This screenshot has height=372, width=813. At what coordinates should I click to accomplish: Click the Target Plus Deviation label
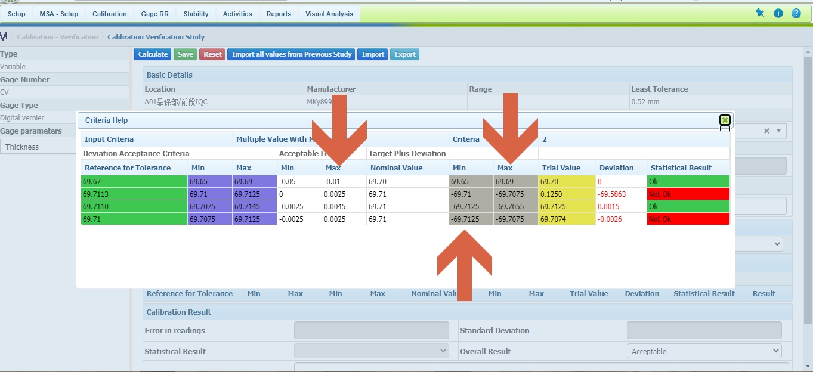click(x=407, y=153)
